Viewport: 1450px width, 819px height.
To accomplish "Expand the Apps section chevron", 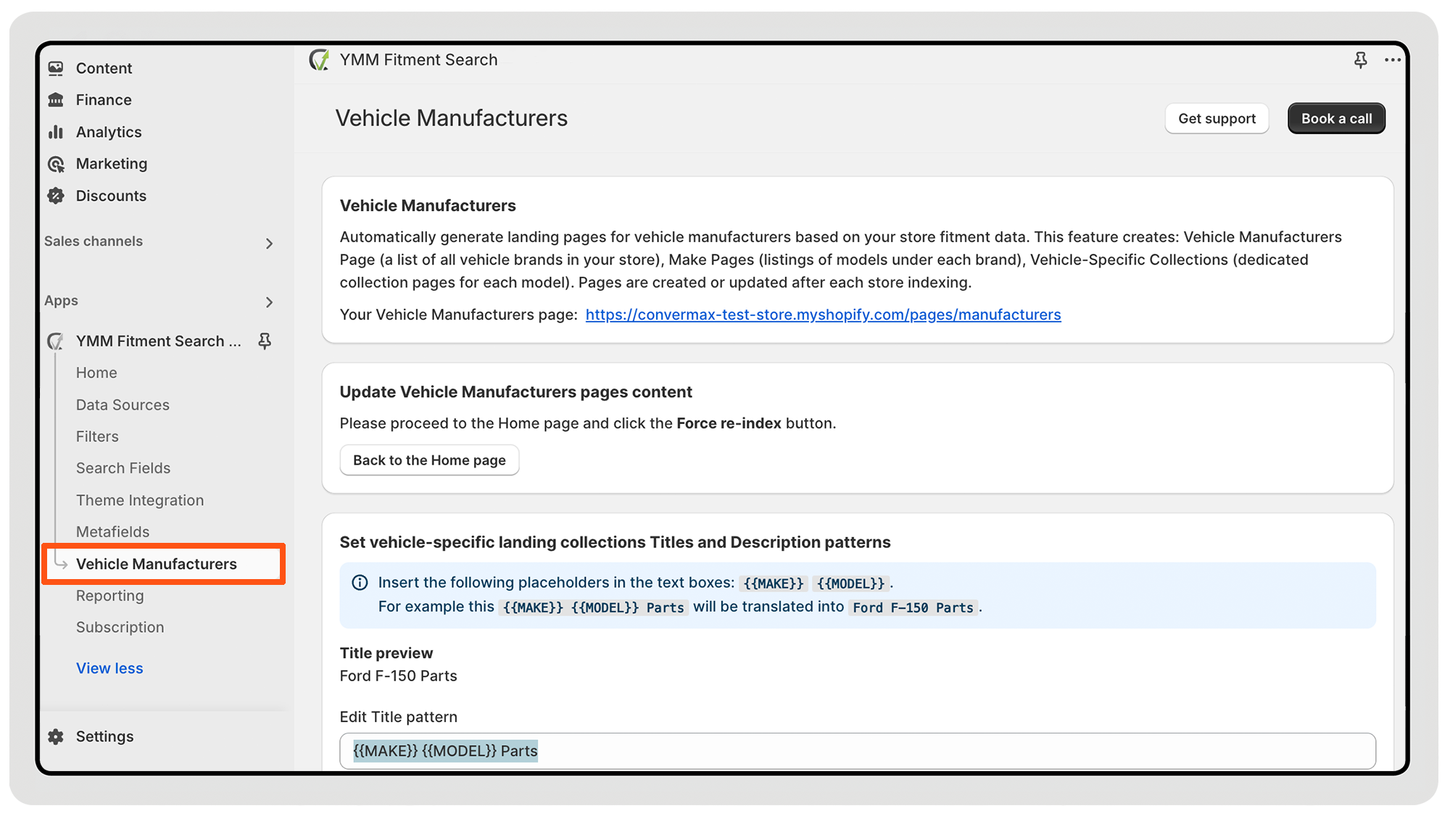I will 269,302.
